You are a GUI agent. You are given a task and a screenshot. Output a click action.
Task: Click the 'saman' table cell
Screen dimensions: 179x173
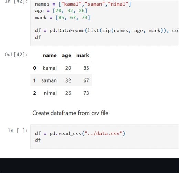pos(49,80)
